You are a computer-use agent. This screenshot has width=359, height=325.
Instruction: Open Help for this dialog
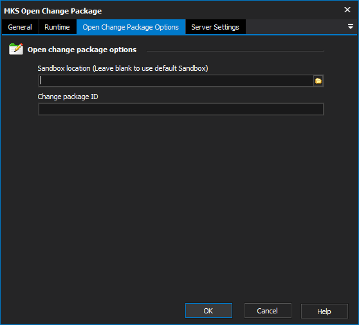click(x=324, y=311)
